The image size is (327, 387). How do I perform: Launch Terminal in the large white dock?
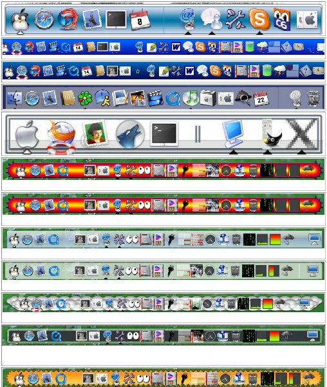[164, 134]
